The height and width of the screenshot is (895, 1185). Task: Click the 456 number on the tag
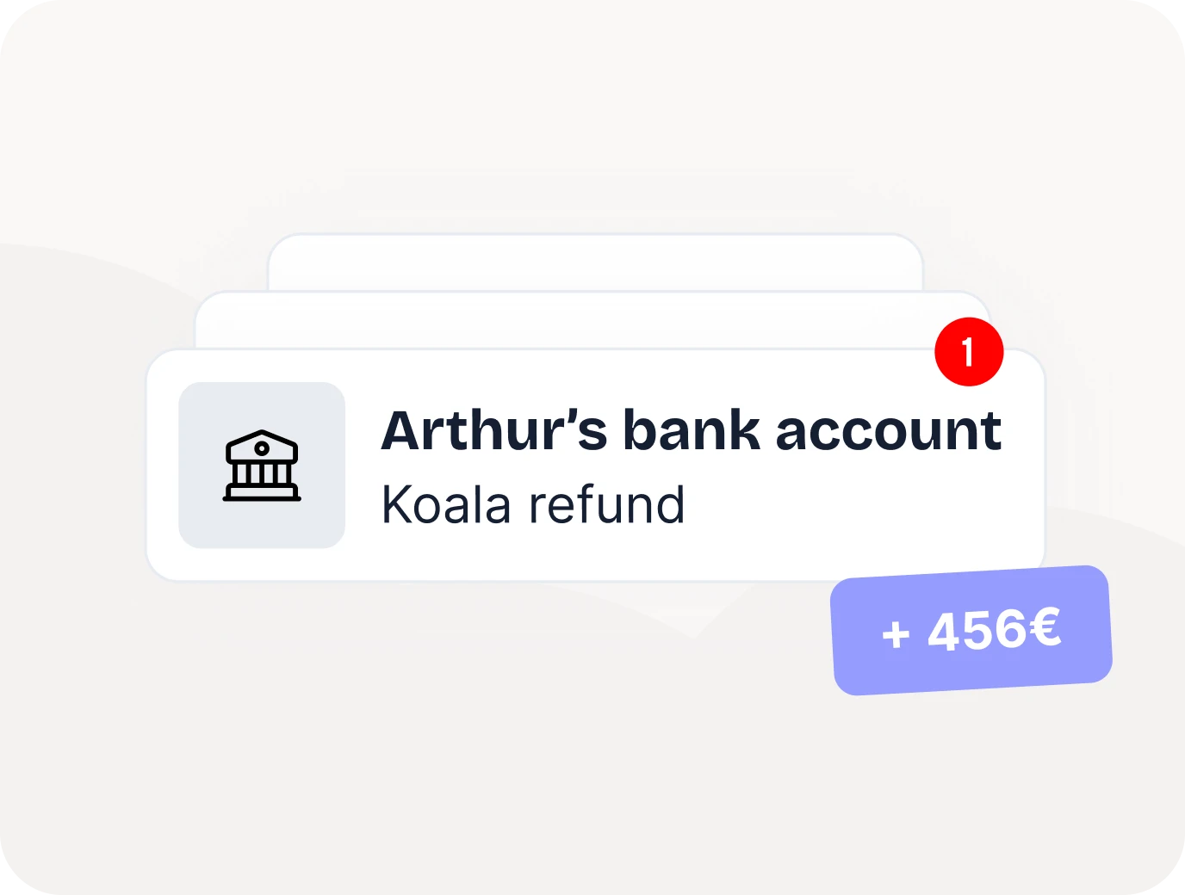[x=977, y=631]
